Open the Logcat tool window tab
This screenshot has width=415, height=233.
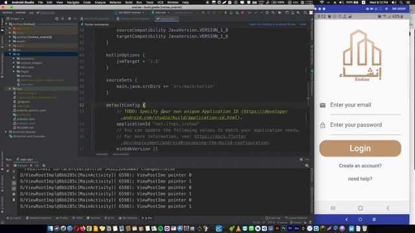pyautogui.click(x=14, y=218)
